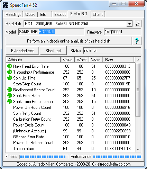Image resolution: width=147 pixels, height=169 pixels.
Task: Perform an in-depth online analysis button
Action: 68,41
